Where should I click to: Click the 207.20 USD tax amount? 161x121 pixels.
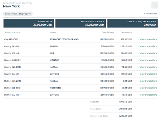click(126, 46)
